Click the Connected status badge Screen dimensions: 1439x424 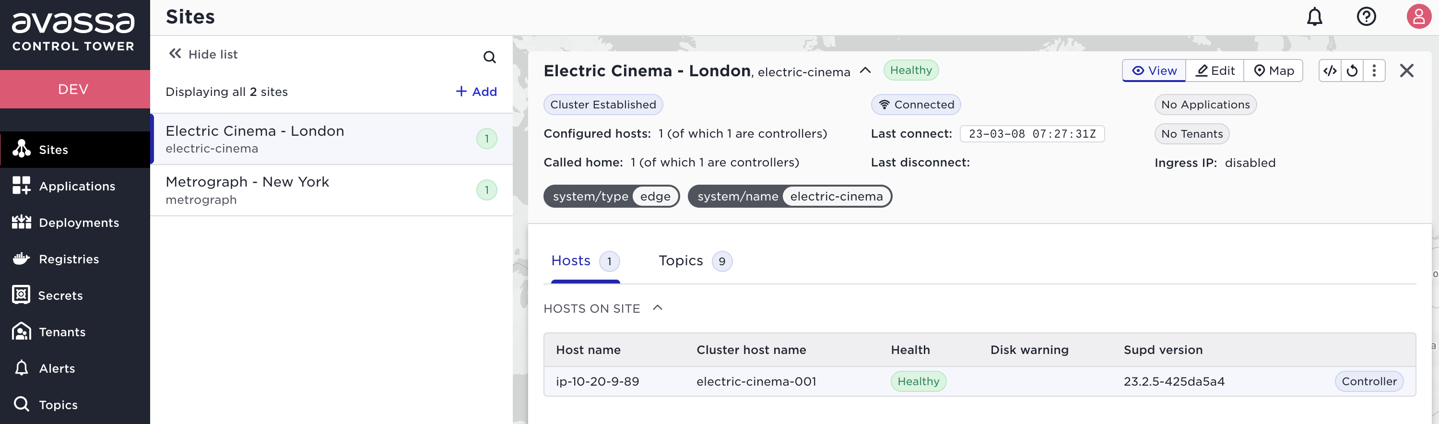[916, 105]
